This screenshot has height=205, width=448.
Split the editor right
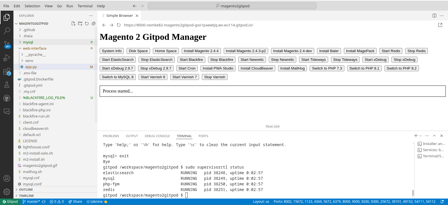click(x=434, y=16)
